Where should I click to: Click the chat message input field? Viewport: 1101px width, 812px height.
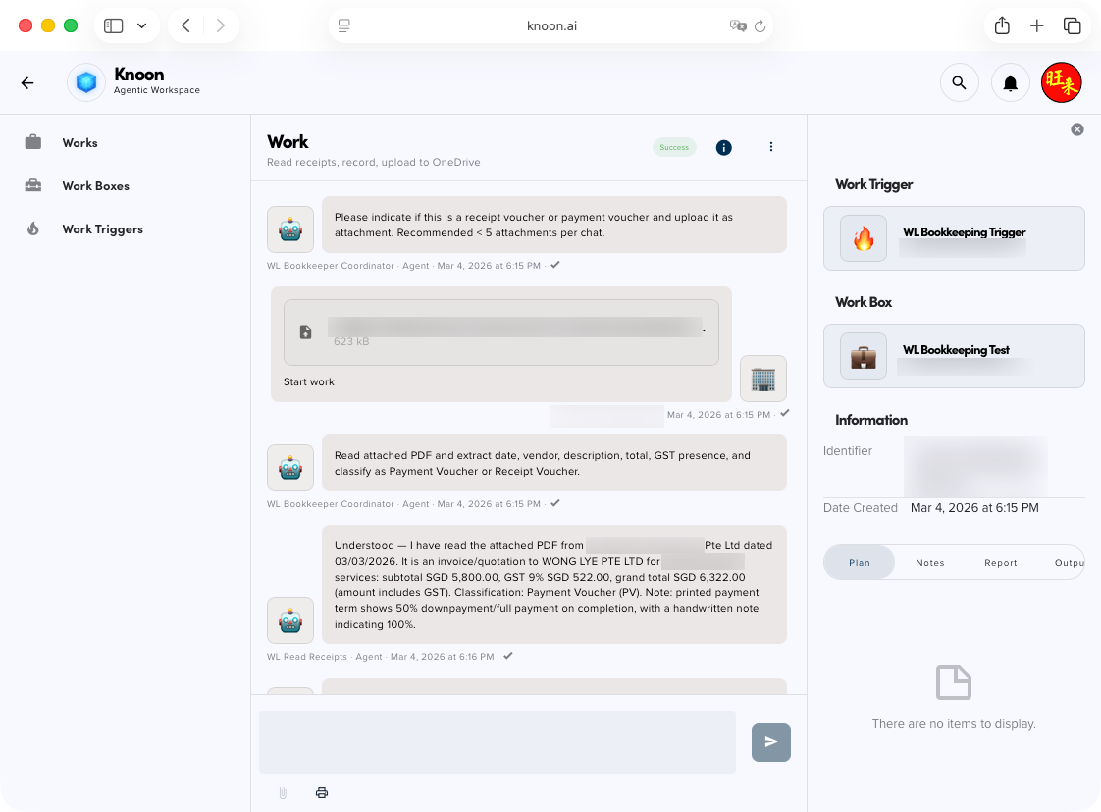pos(497,742)
